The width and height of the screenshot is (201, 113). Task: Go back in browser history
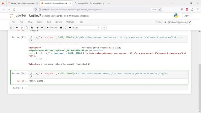[3, 9]
